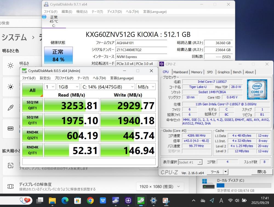Open the MB/s unit dropdown
Screen dimensions: 274x207
click(x=146, y=87)
